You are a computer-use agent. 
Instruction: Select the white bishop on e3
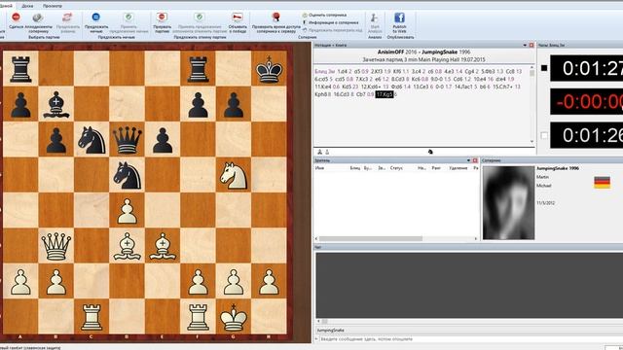click(x=163, y=246)
